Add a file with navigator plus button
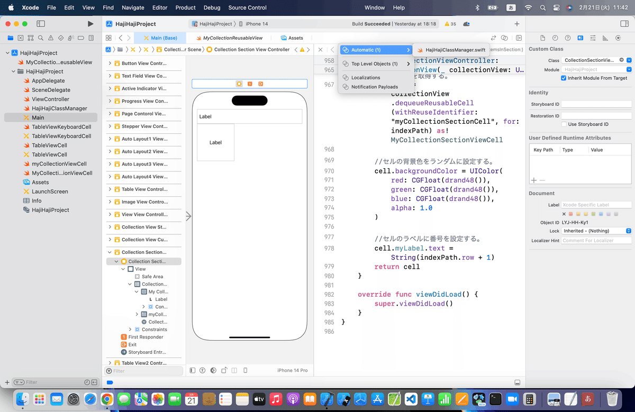This screenshot has height=412, width=635. click(7, 382)
